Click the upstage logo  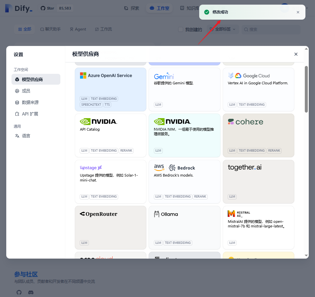91,168
